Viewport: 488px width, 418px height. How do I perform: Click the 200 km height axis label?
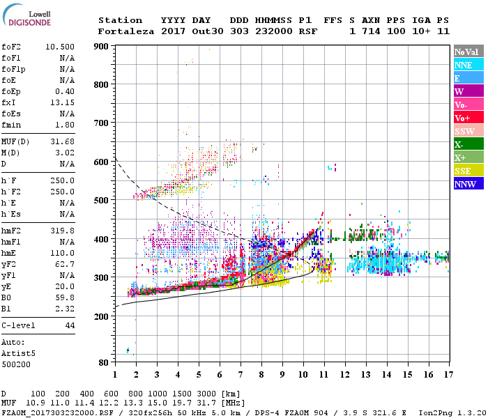point(101,316)
